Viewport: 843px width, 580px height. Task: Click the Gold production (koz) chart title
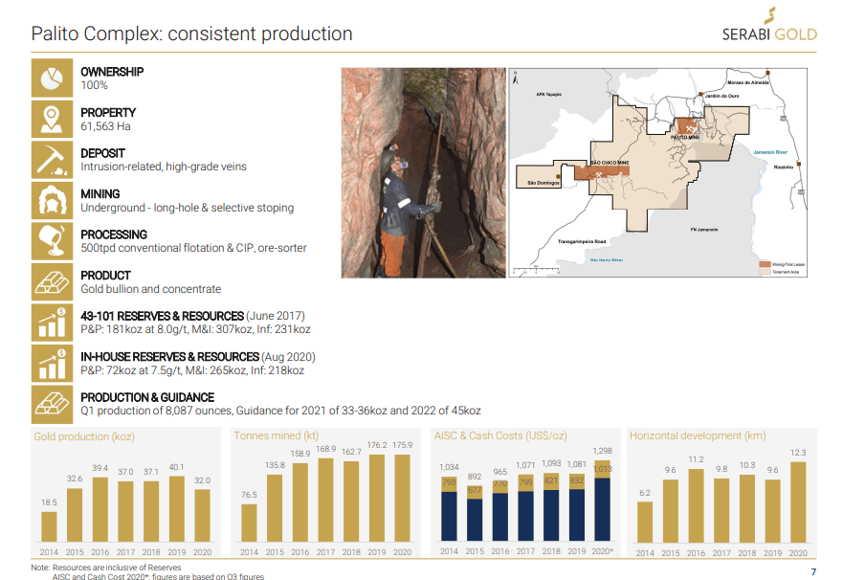[x=84, y=436]
